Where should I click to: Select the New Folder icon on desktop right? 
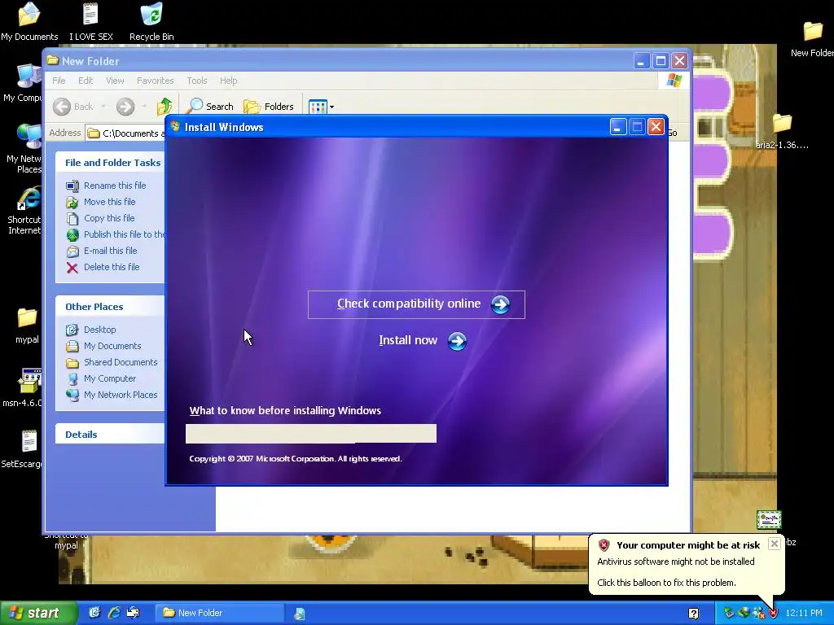click(x=812, y=39)
